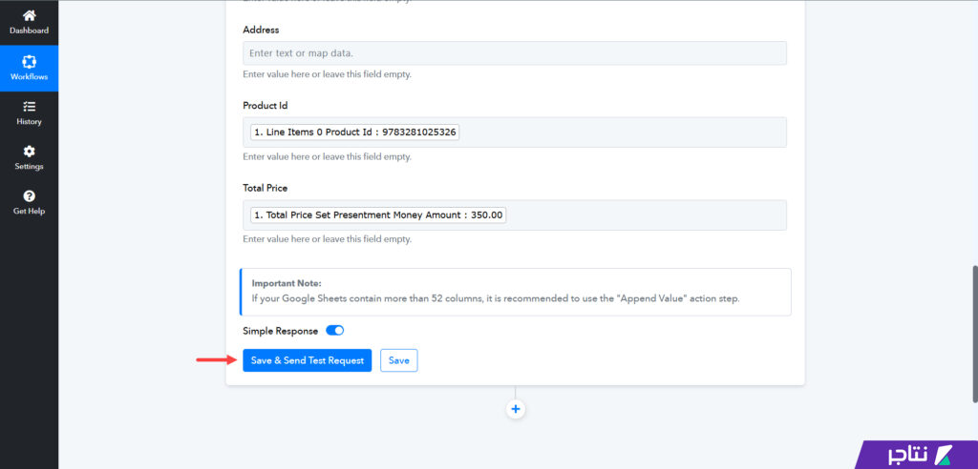Viewport: 978px width, 469px height.
Task: Click inside the Product Id field
Action: point(515,133)
